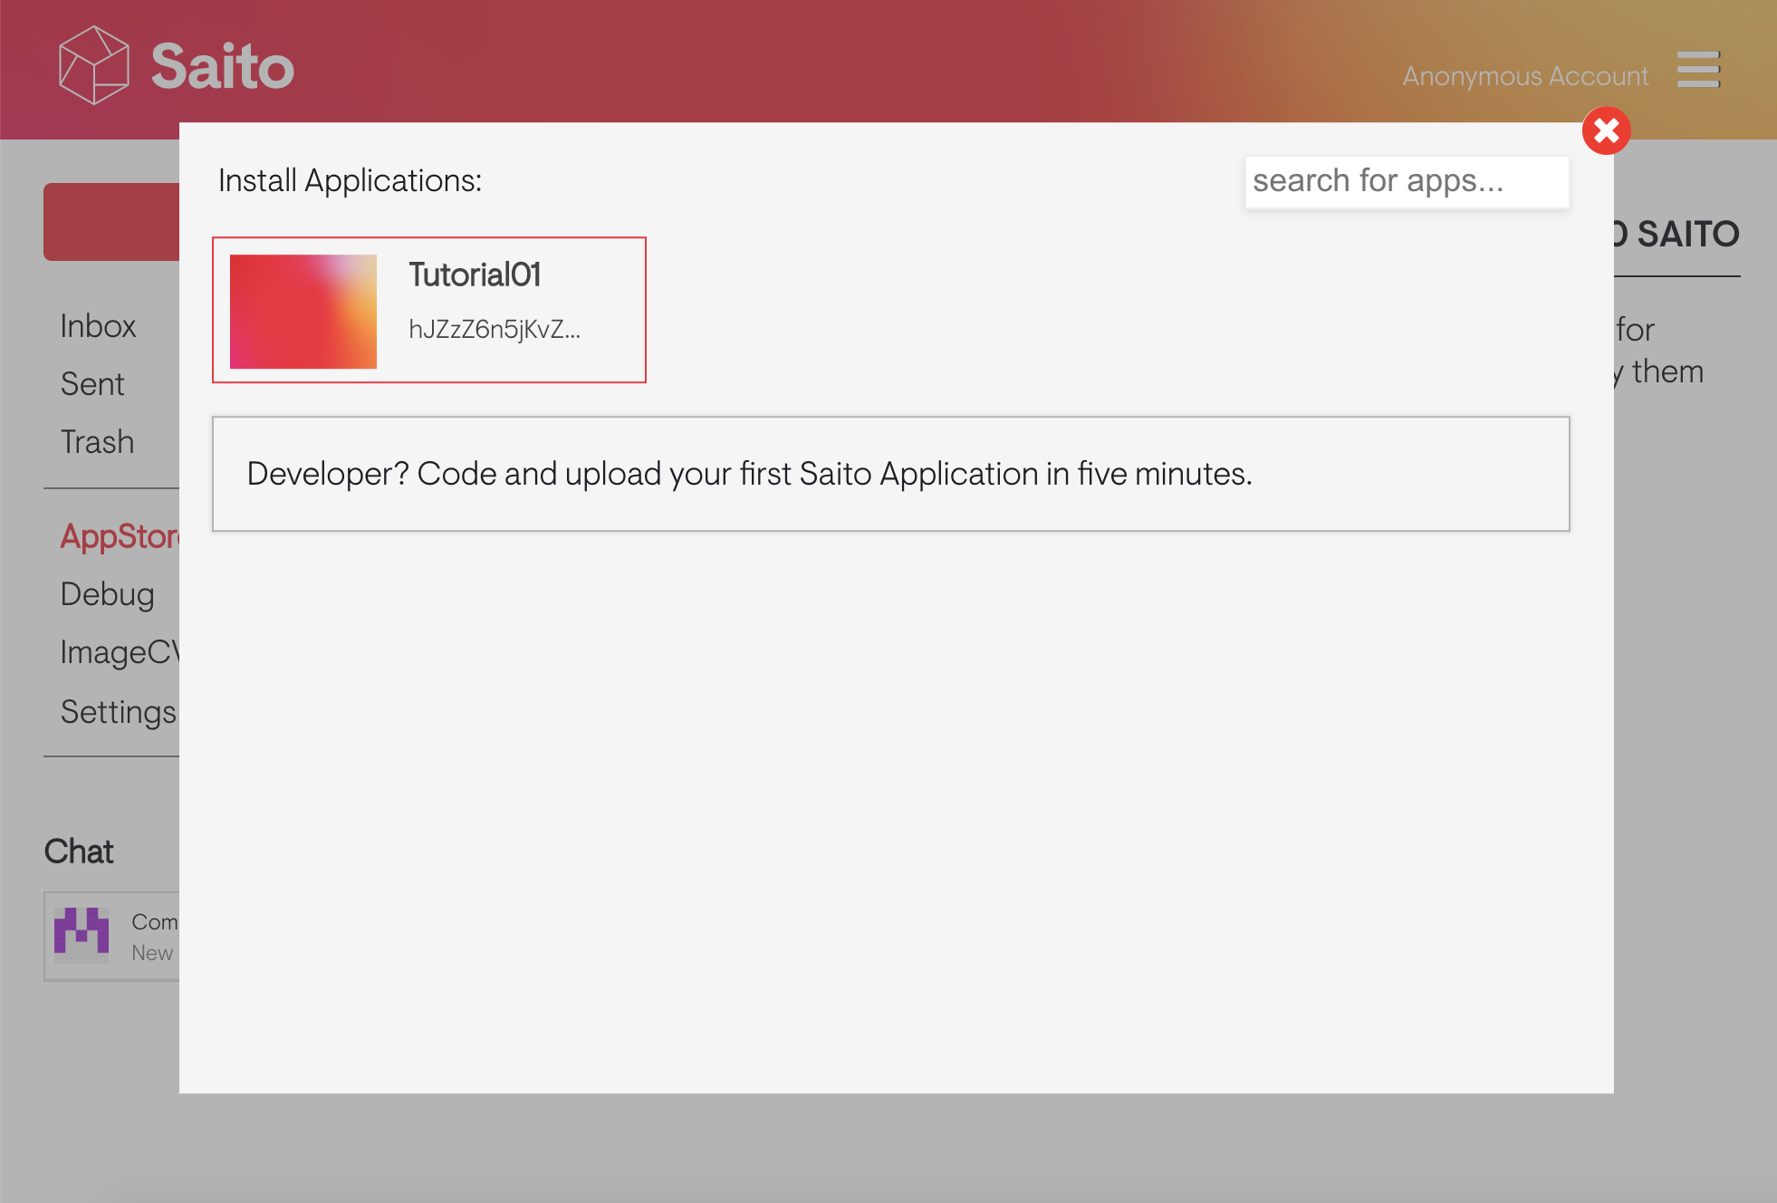This screenshot has width=1777, height=1203.
Task: Click the Tutorial01 gradient thumbnail
Action: 303,311
